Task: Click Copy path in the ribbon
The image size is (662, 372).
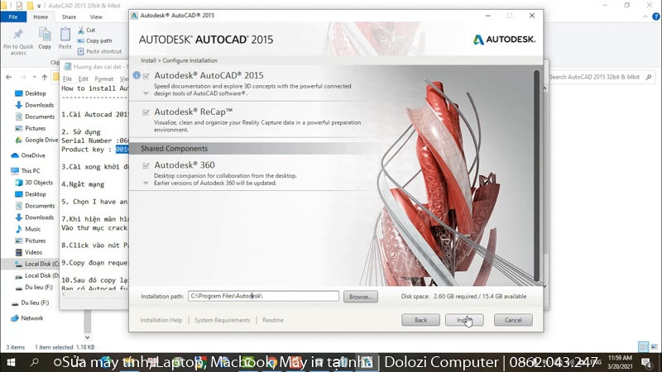Action: pyautogui.click(x=94, y=41)
